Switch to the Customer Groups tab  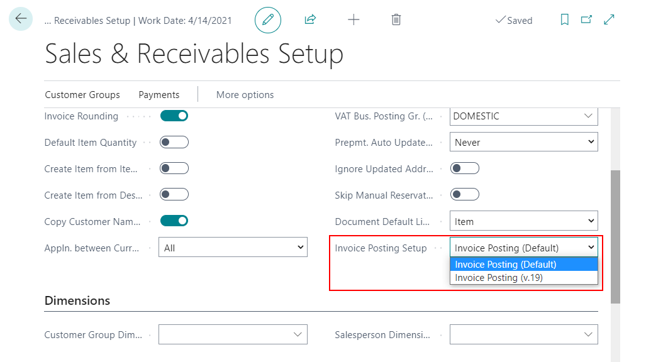(82, 94)
